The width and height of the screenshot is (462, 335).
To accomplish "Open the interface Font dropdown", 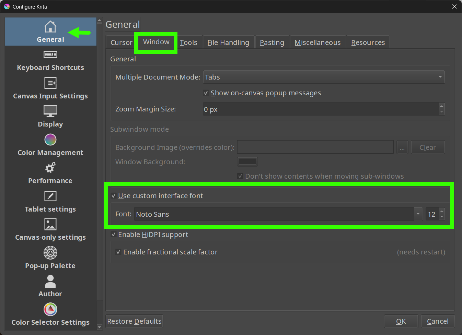I will point(418,214).
